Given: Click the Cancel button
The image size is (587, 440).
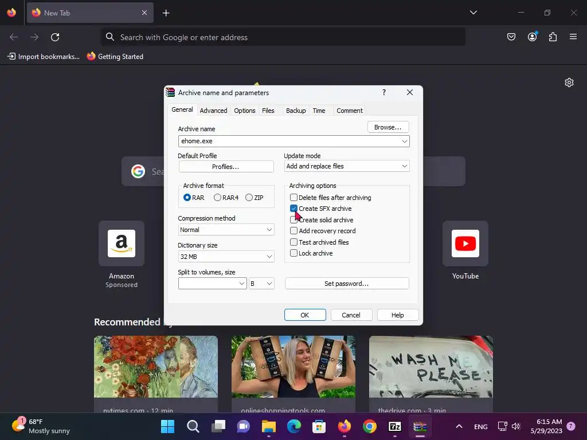Looking at the screenshot, I should click(351, 315).
